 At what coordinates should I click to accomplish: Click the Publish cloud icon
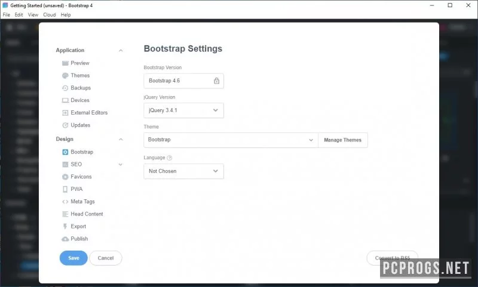(65, 239)
